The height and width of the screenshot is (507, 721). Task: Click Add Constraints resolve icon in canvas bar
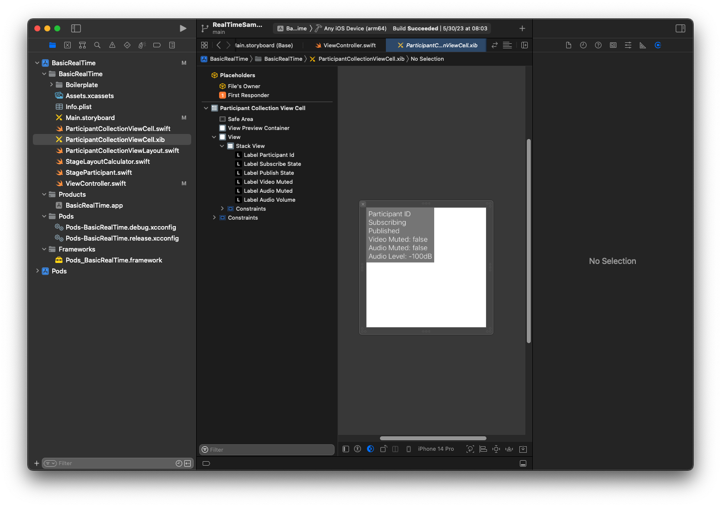(x=496, y=449)
